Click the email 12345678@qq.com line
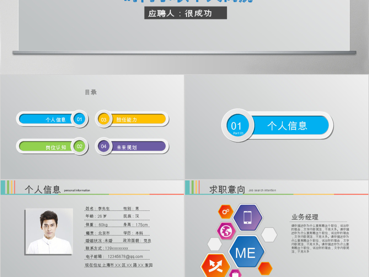369x277 pixels. [x=114, y=256]
